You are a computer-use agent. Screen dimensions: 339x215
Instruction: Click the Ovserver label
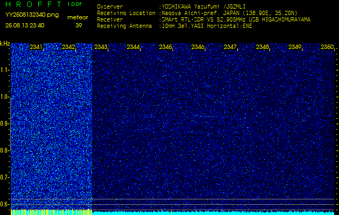point(110,6)
